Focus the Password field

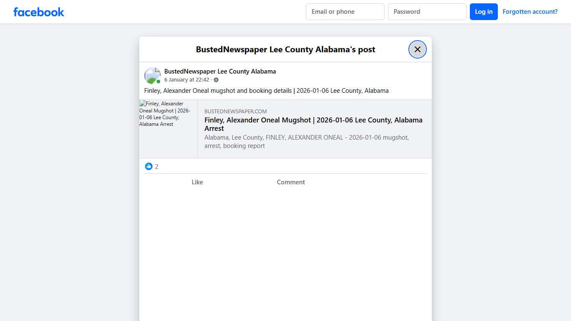[x=427, y=12]
